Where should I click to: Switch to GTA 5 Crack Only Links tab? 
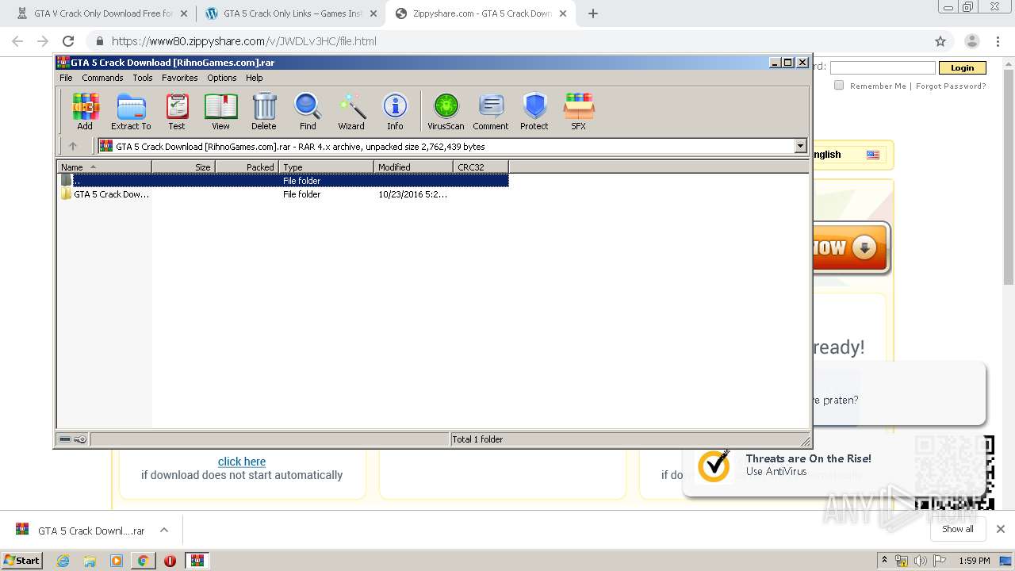290,13
